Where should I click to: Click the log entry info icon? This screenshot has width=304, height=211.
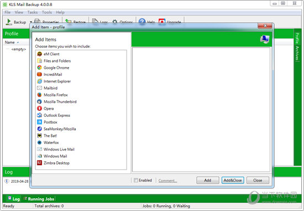point(7,181)
